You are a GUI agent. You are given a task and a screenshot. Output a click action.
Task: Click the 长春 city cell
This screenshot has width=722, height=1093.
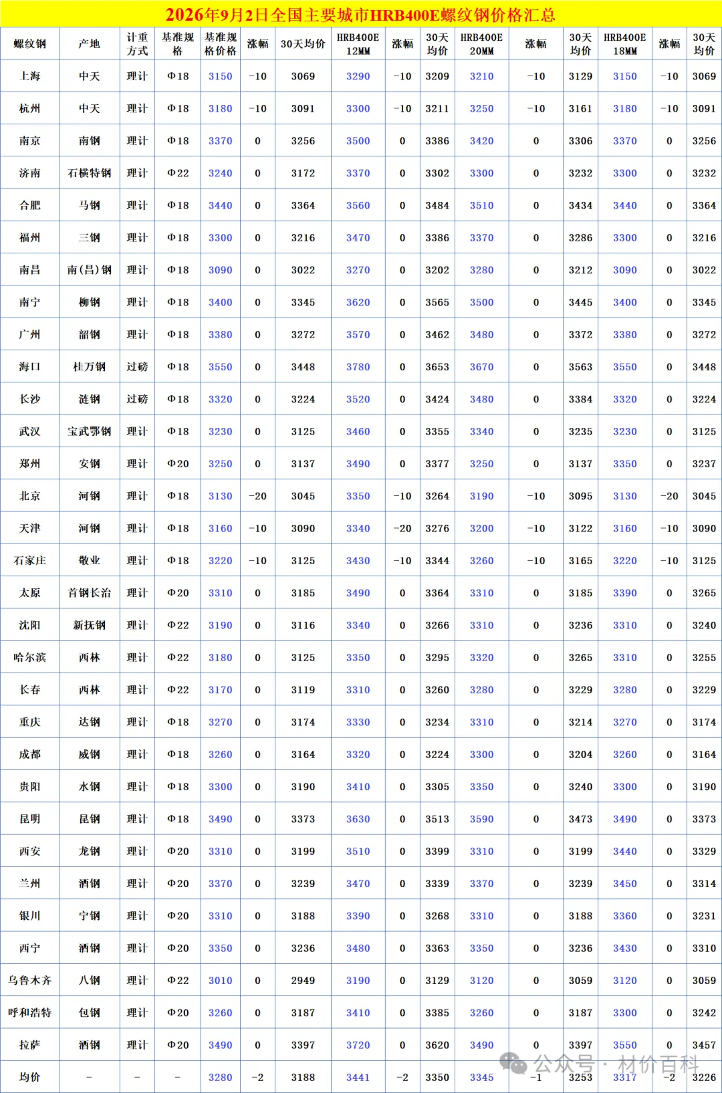click(x=30, y=689)
